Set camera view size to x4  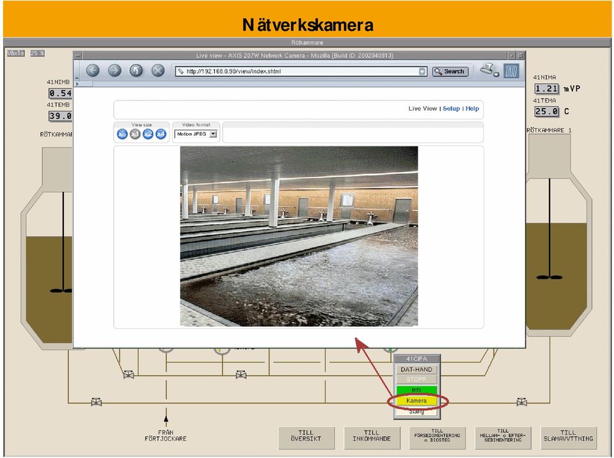click(161, 134)
